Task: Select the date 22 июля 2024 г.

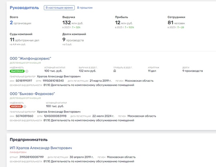Action: coord(103,116)
